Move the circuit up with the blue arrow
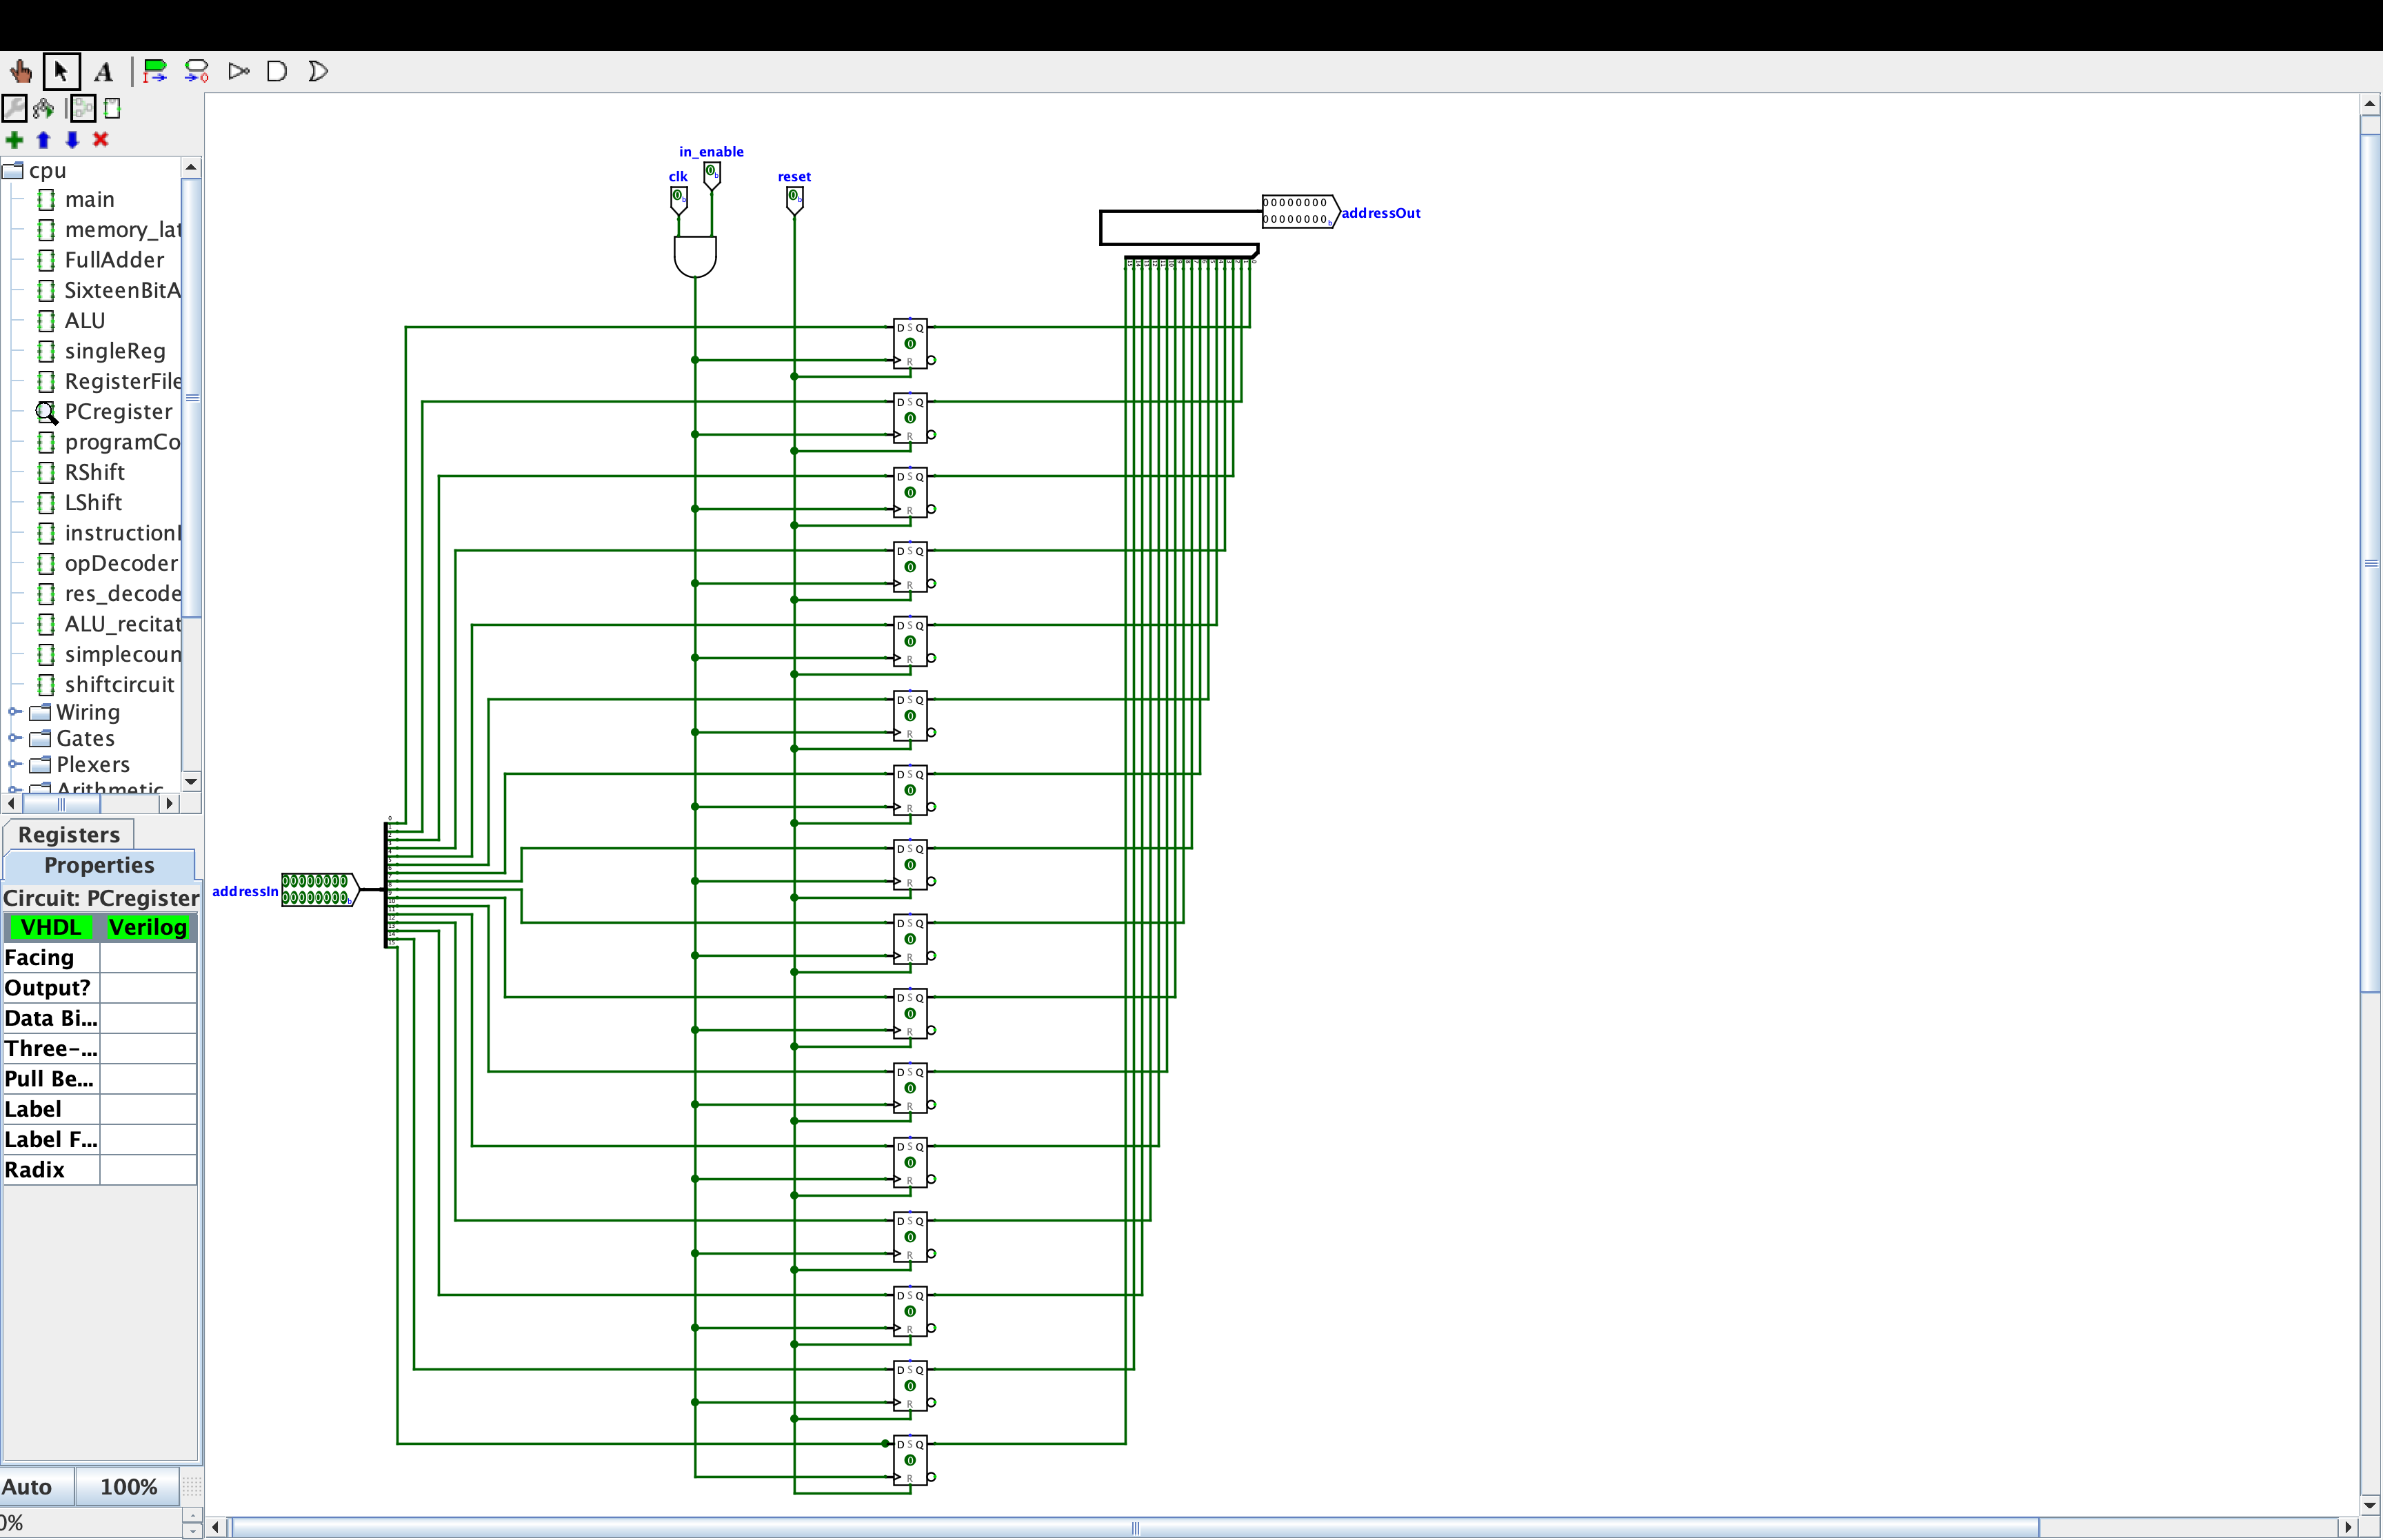This screenshot has width=2383, height=1540. tap(43, 139)
